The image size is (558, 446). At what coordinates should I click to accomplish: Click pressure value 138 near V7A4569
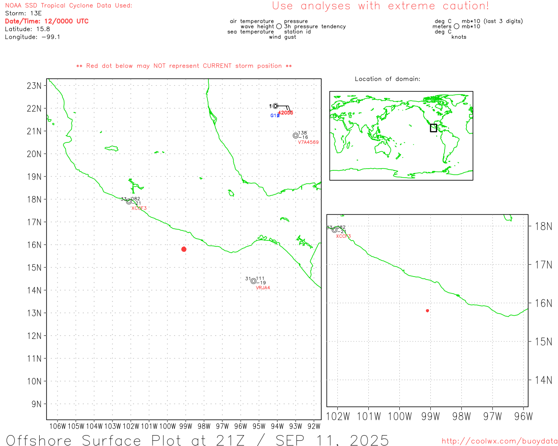[303, 133]
